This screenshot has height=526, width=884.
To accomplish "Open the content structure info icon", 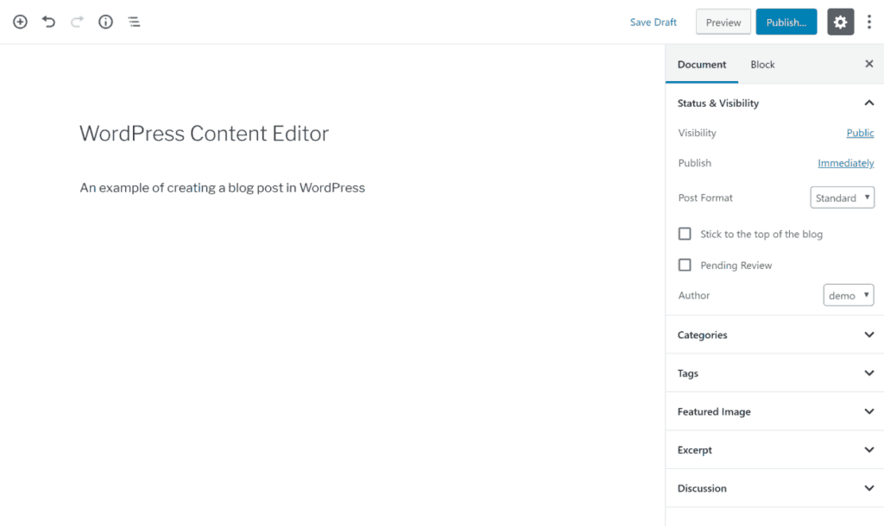I will point(105,22).
